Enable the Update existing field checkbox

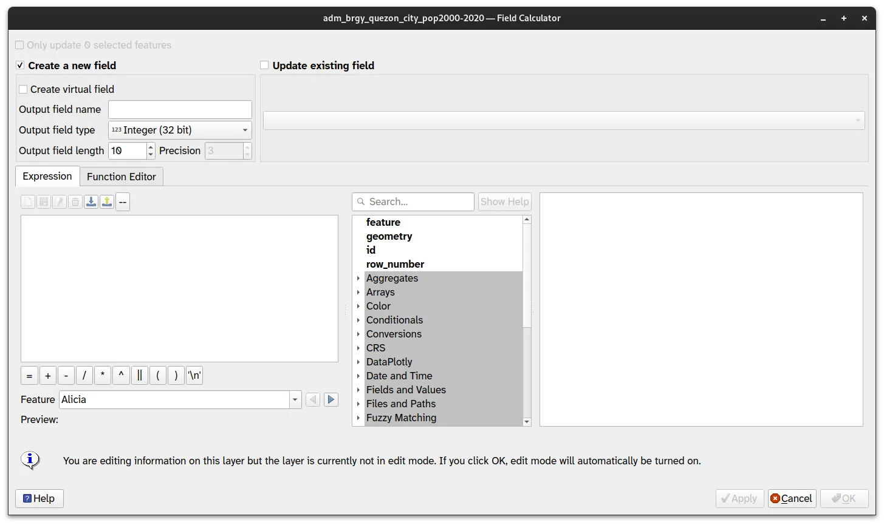[x=264, y=65]
